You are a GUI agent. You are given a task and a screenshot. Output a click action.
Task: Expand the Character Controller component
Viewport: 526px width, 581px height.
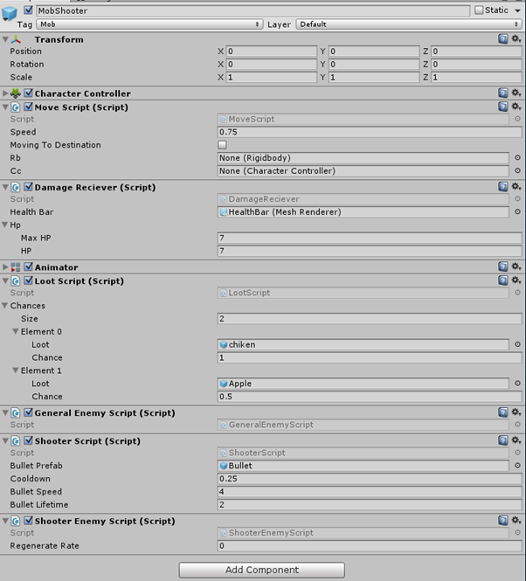5,93
